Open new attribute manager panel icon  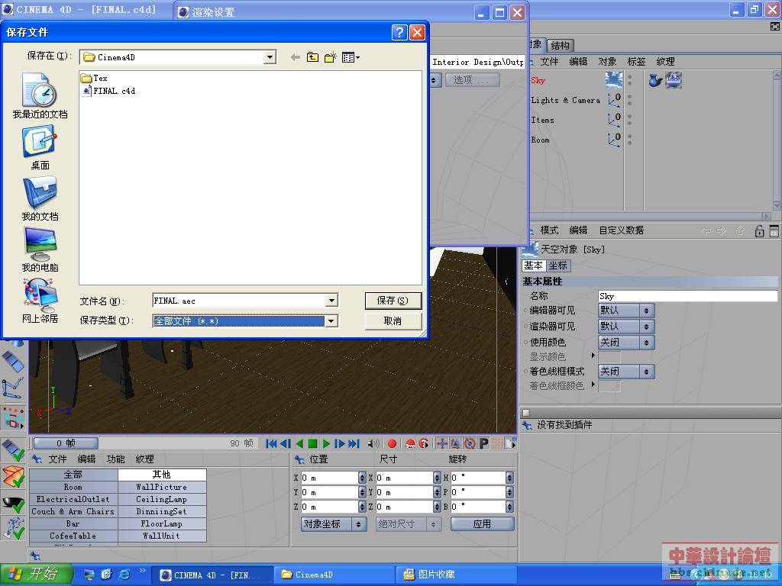pyautogui.click(x=774, y=230)
